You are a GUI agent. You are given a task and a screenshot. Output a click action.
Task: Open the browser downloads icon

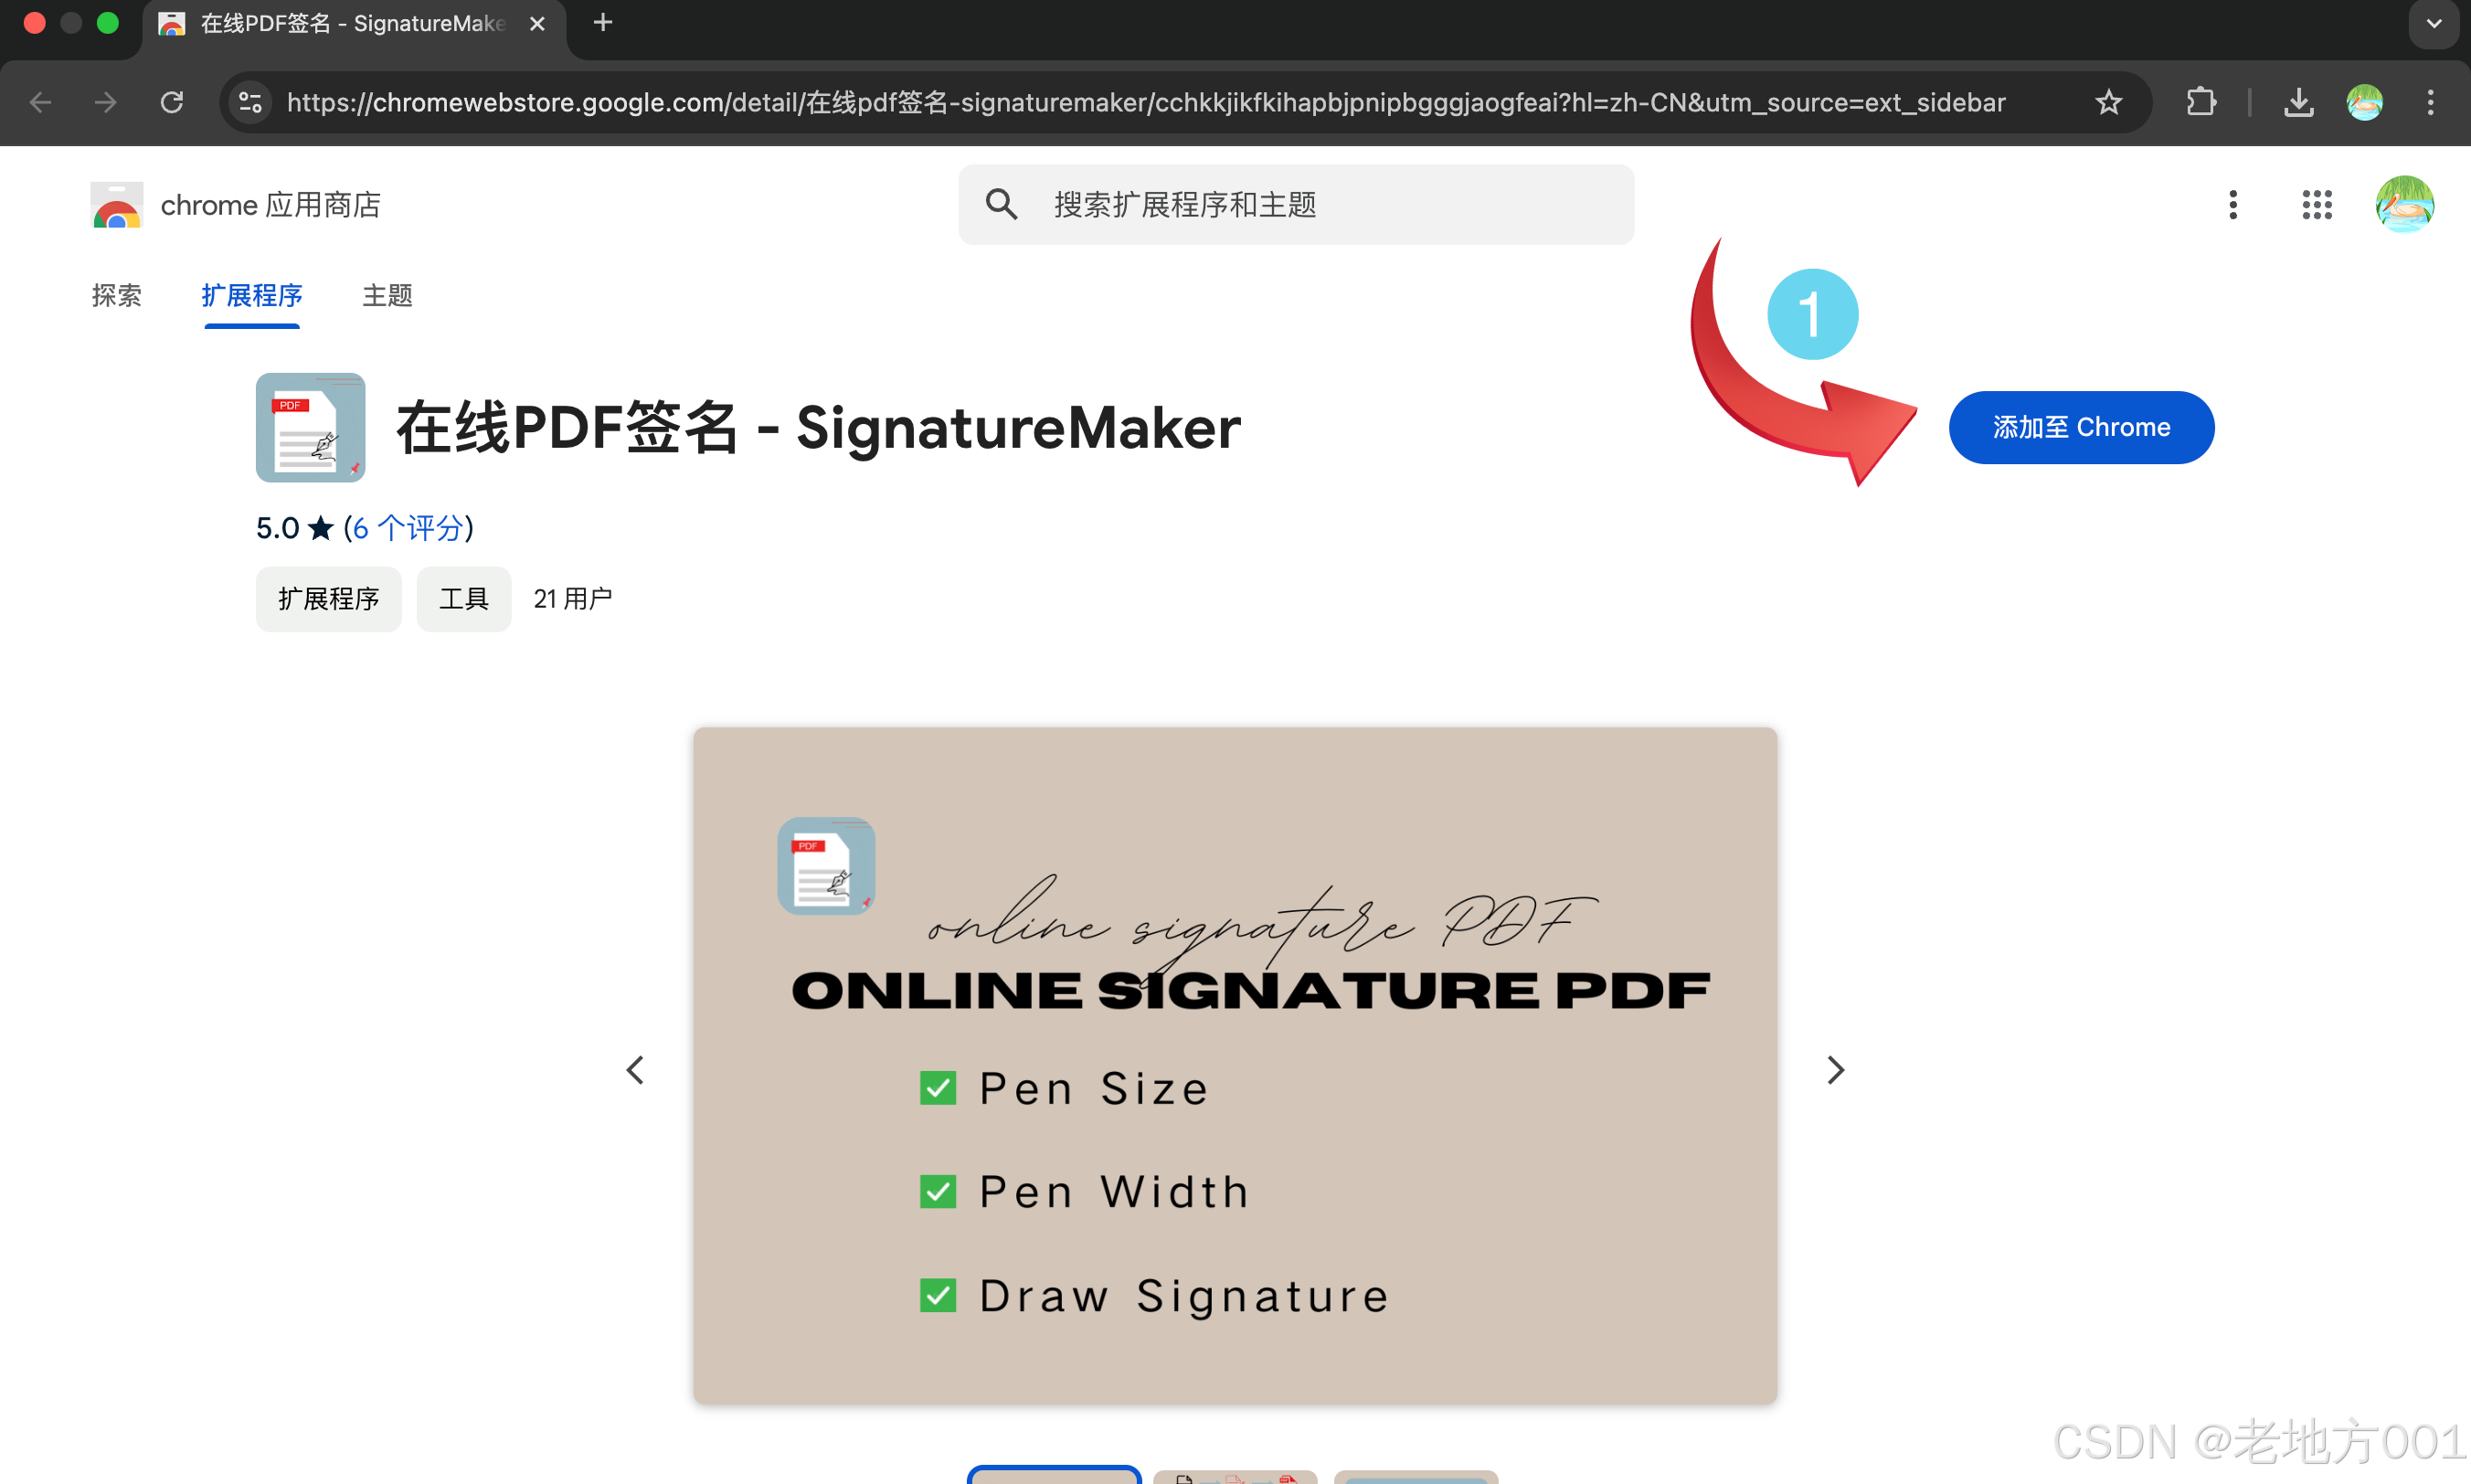click(2299, 102)
